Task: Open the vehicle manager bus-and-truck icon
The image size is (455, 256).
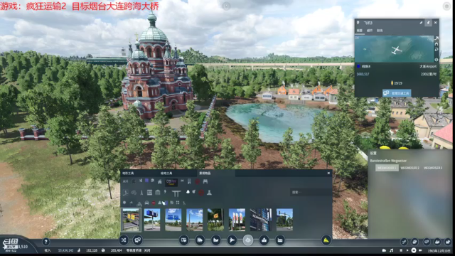Action: [x=137, y=240]
